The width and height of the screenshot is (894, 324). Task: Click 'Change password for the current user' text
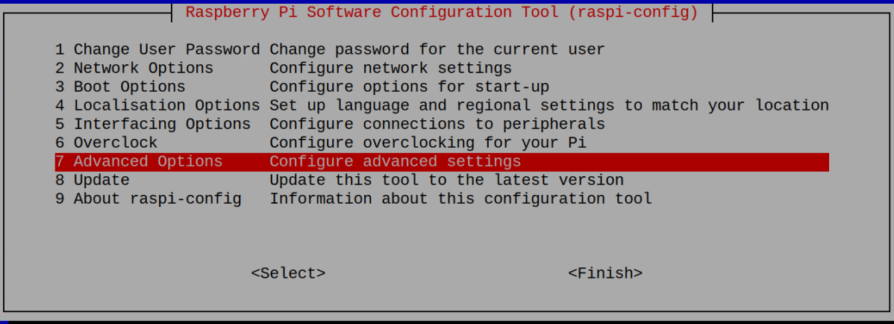click(x=437, y=50)
